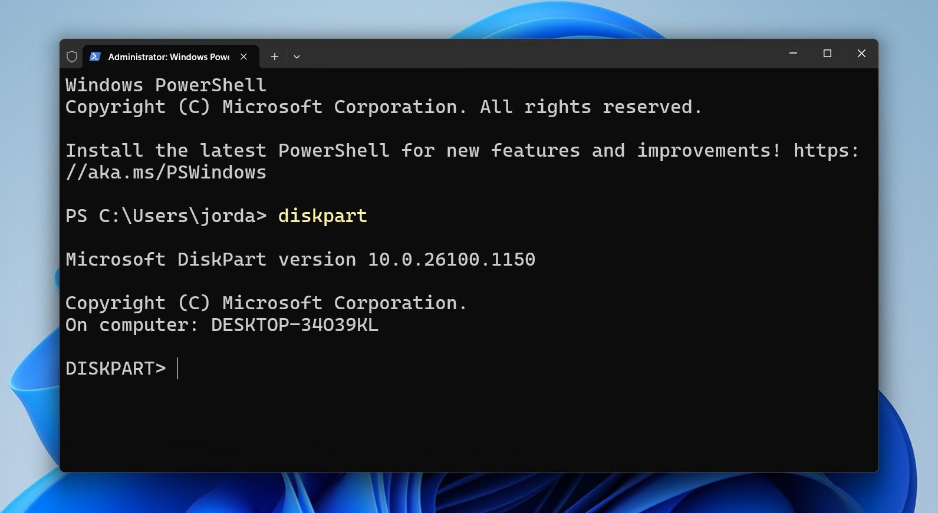Viewport: 938px width, 513px height.
Task: Maximize the terminal window
Action: pos(827,54)
